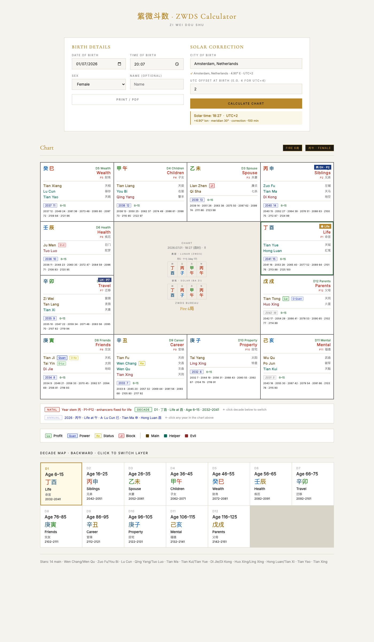
Task: Click the NATAL layer label
Action: click(52, 410)
